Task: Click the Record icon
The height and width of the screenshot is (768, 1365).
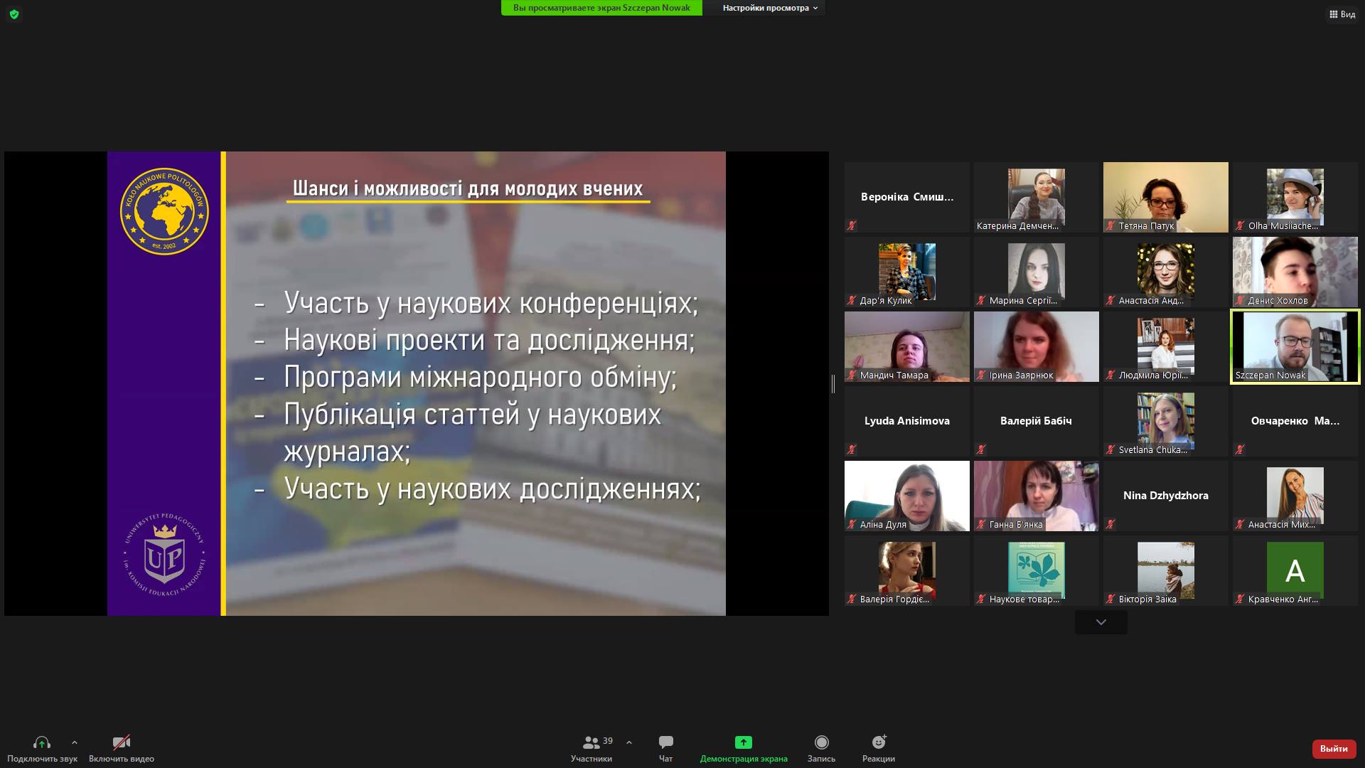Action: 821,742
